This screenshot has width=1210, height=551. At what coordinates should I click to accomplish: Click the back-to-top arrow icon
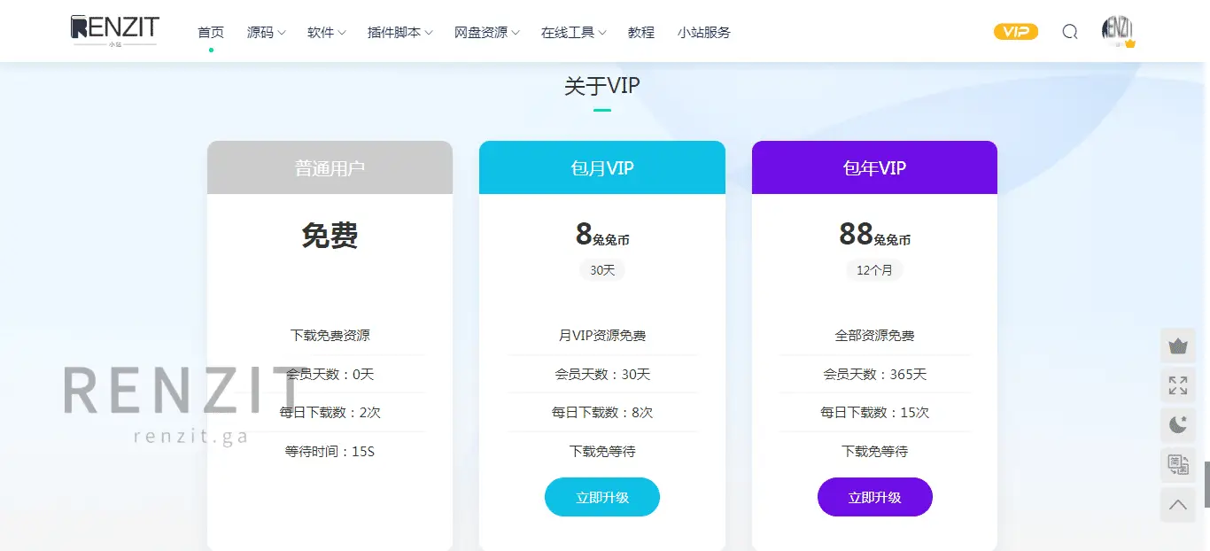1177,505
